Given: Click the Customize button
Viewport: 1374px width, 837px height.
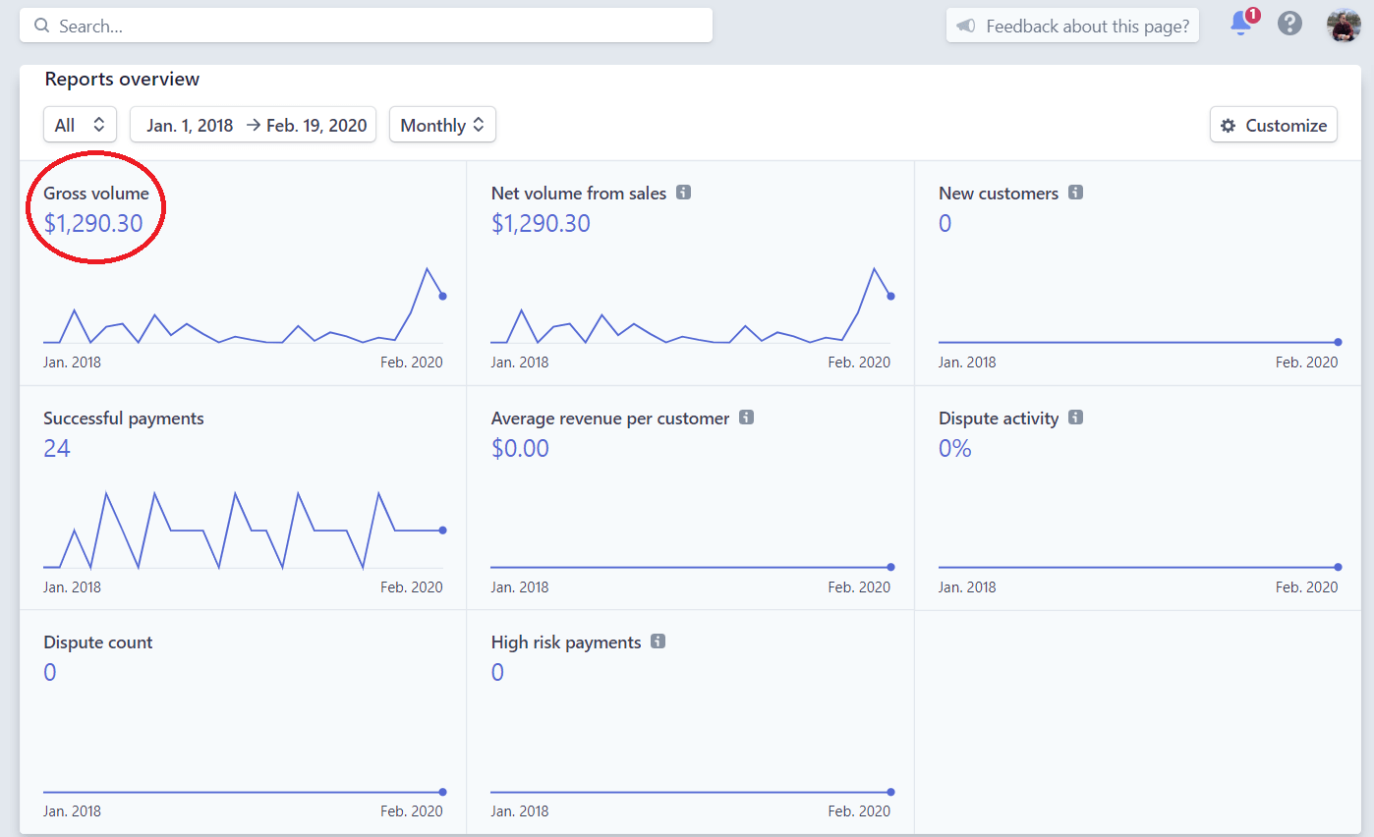Looking at the screenshot, I should pyautogui.click(x=1273, y=125).
